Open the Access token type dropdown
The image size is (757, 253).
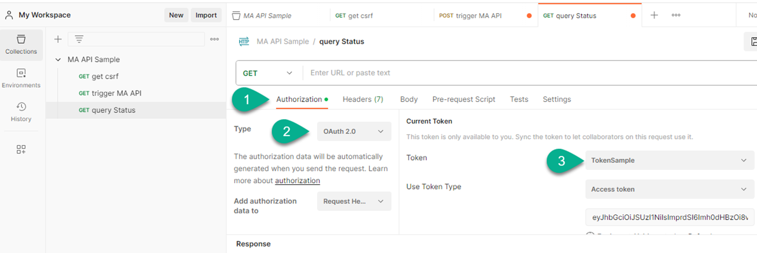coord(670,189)
